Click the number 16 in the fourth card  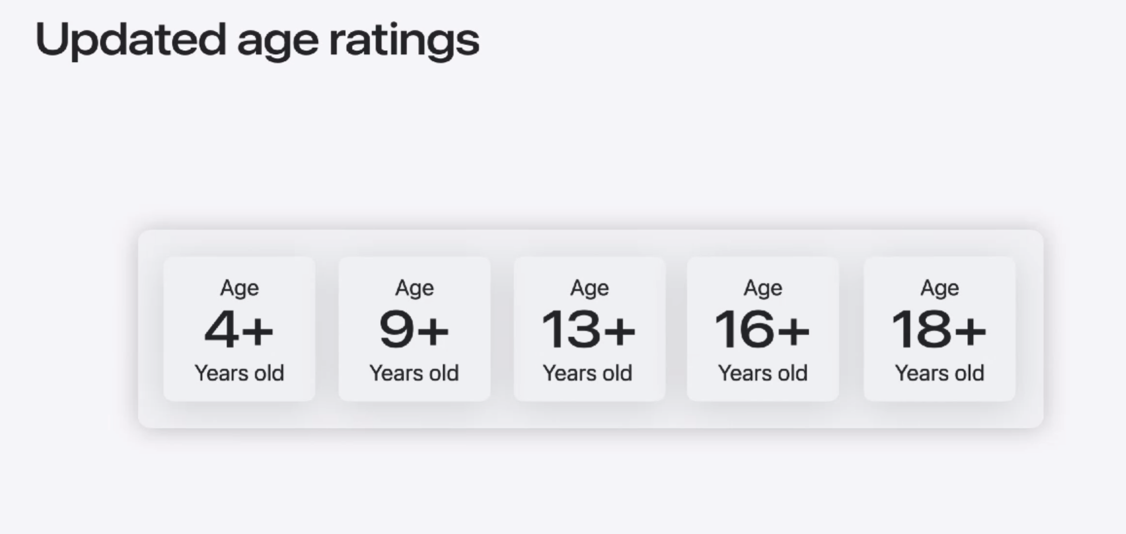743,330
